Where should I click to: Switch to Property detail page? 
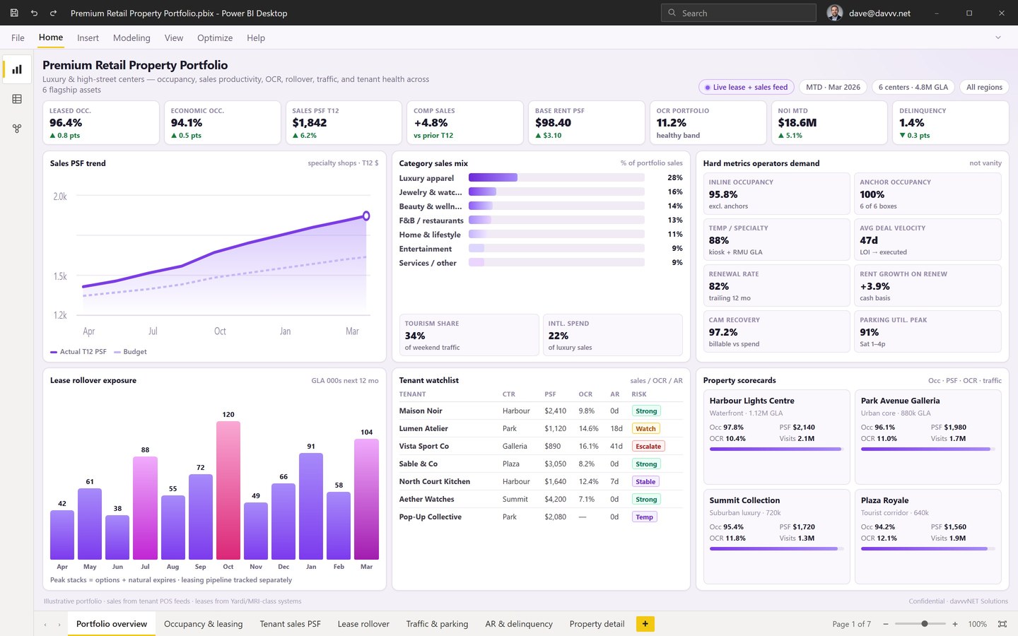tap(597, 624)
